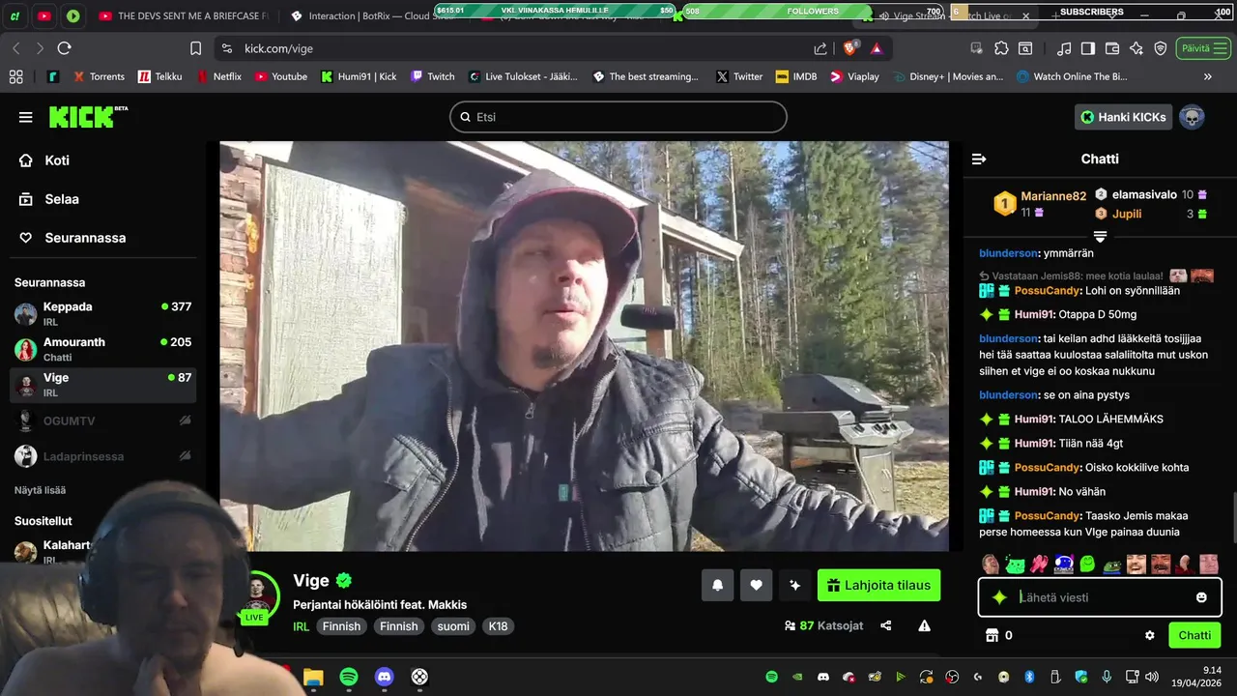Click Jupili in leaderboard
1237x696 pixels.
point(1127,214)
